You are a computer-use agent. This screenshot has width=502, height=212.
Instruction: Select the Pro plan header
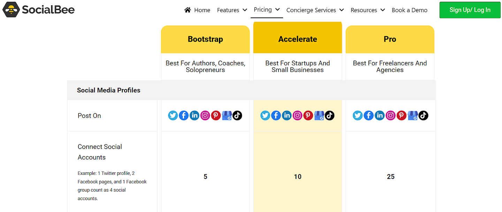tap(390, 39)
